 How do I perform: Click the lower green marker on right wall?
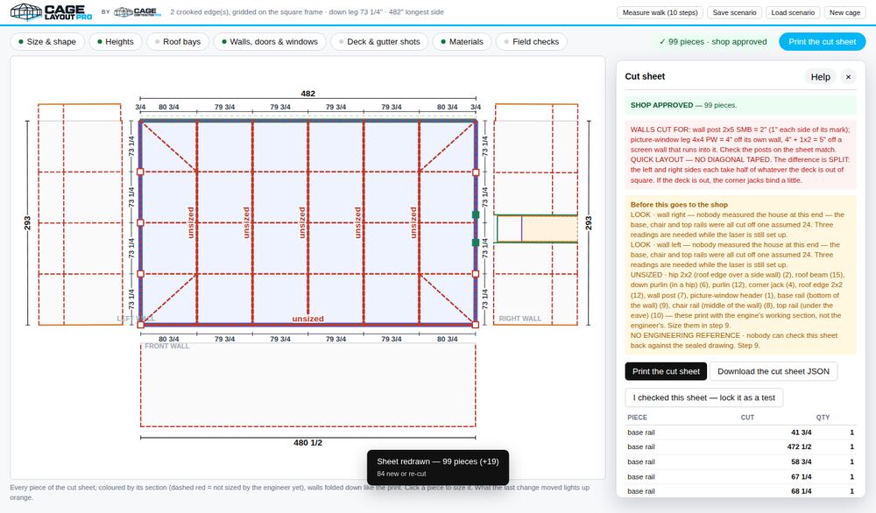coord(476,242)
